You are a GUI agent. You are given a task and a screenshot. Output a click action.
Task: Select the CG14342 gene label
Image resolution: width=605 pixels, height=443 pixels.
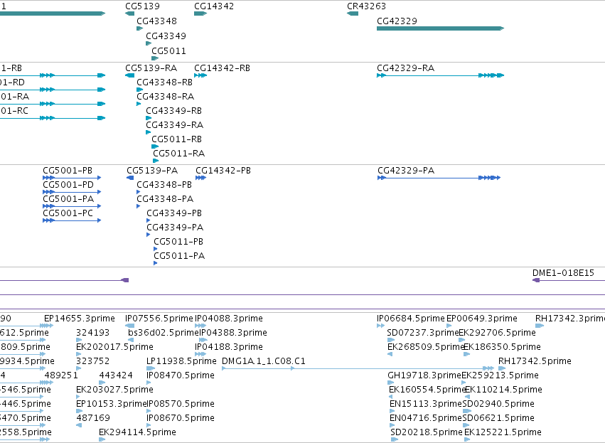(214, 6)
